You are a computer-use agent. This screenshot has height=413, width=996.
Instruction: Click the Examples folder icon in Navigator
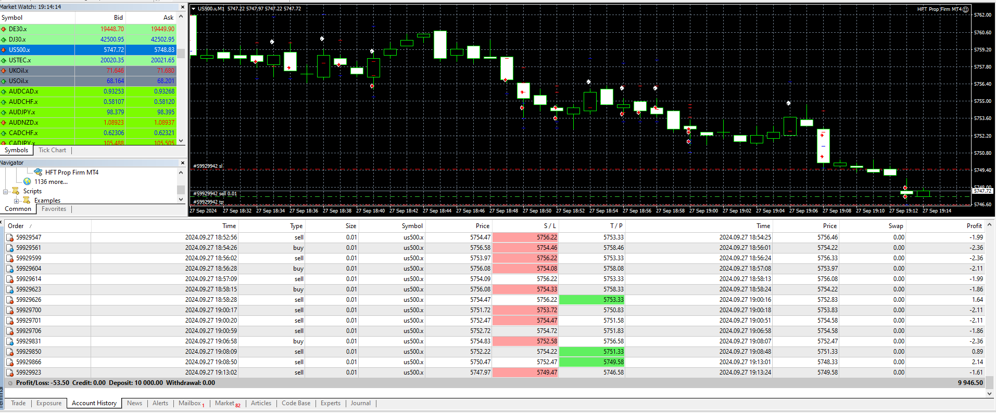pos(27,200)
